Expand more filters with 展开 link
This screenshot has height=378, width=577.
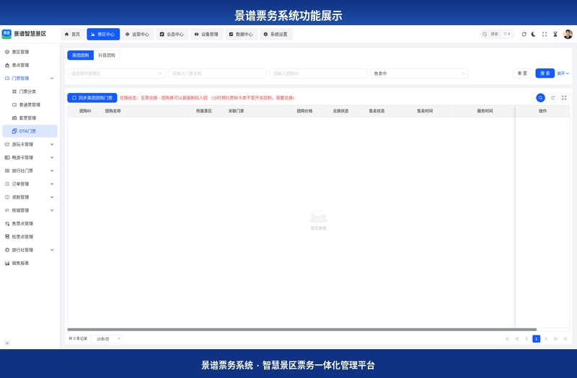563,73
